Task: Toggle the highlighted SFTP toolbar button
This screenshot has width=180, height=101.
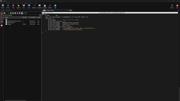Action: pyautogui.click(x=22, y=13)
